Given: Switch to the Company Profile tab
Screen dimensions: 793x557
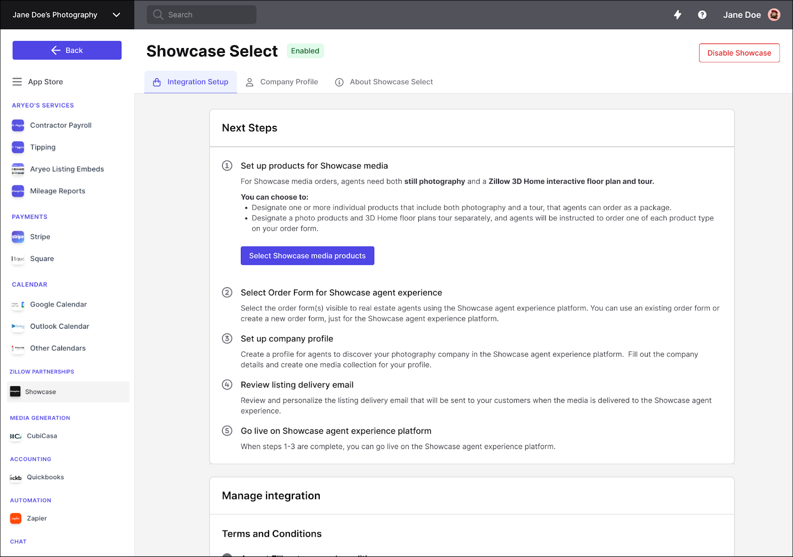Looking at the screenshot, I should pos(282,82).
